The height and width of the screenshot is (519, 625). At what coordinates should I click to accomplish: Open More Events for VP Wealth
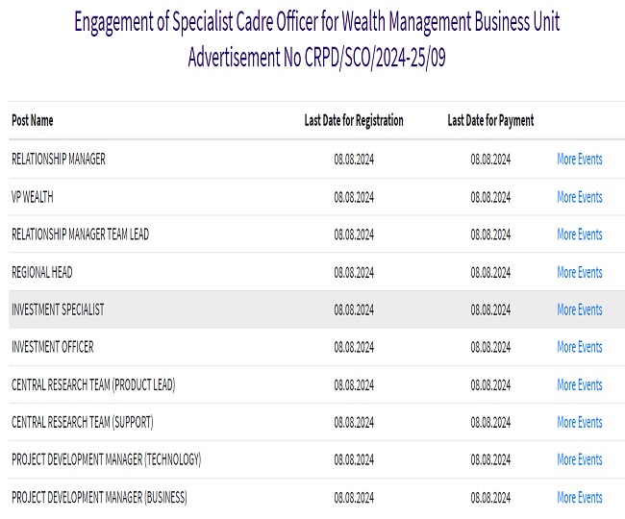click(579, 197)
